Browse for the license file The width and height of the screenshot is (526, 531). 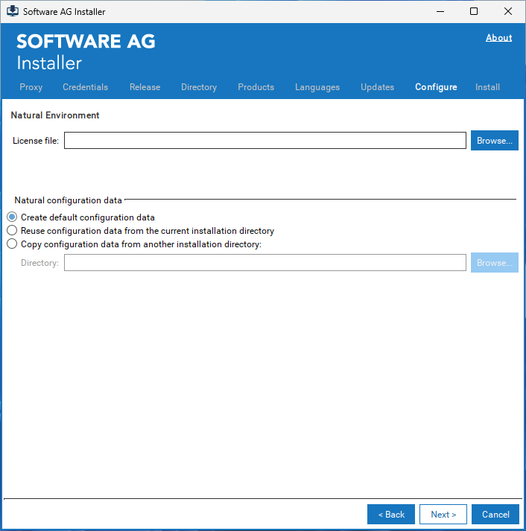click(x=494, y=141)
